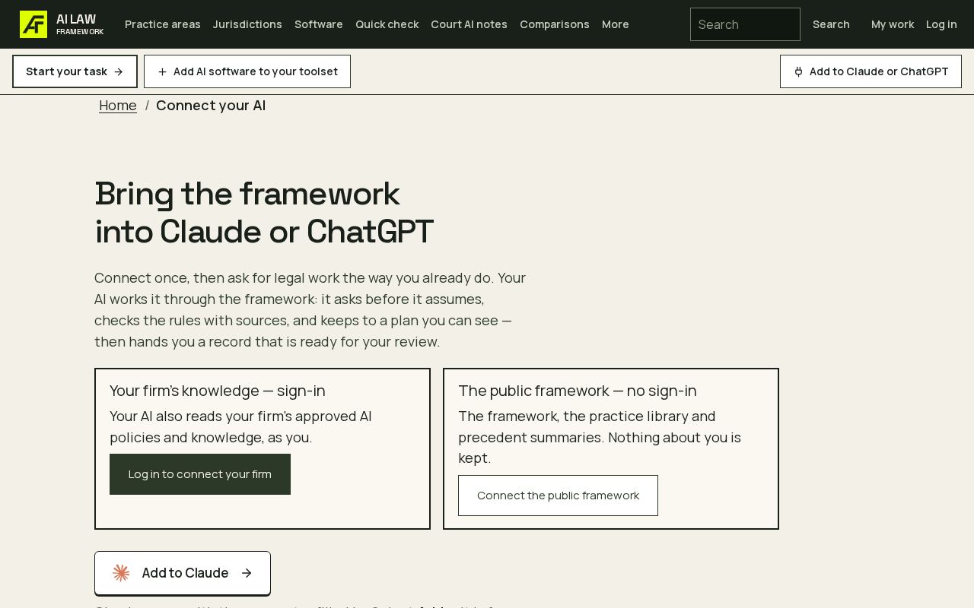This screenshot has height=608, width=974.
Task: Open the Practice areas menu
Action: click(163, 24)
